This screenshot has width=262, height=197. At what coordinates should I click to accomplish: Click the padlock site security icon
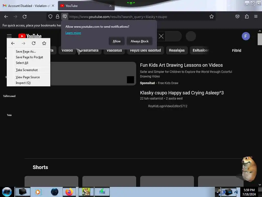58,16
